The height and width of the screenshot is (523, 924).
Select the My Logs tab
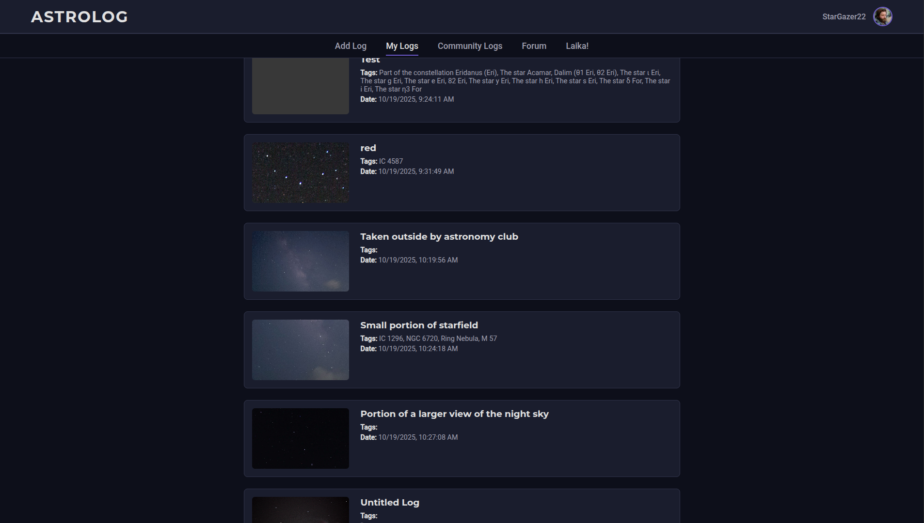click(x=402, y=46)
